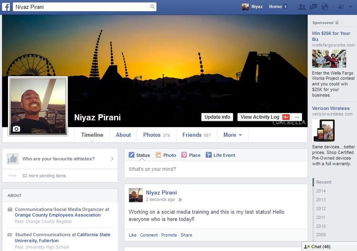Jump to 2012 on timeline navigator
Viewport: 357px width, 251px height.
320,209
